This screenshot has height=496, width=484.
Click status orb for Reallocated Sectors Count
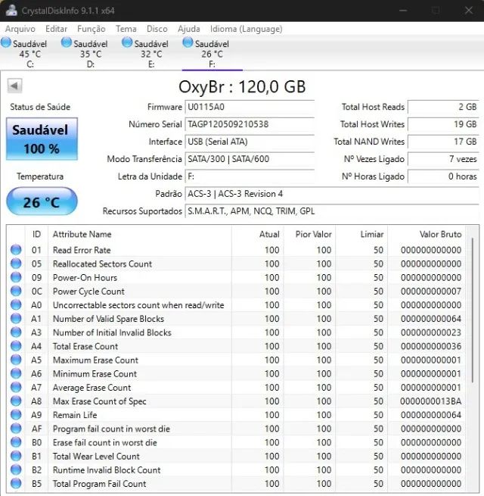coord(16,264)
